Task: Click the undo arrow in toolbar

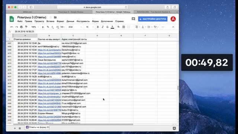Action: tap(12, 27)
